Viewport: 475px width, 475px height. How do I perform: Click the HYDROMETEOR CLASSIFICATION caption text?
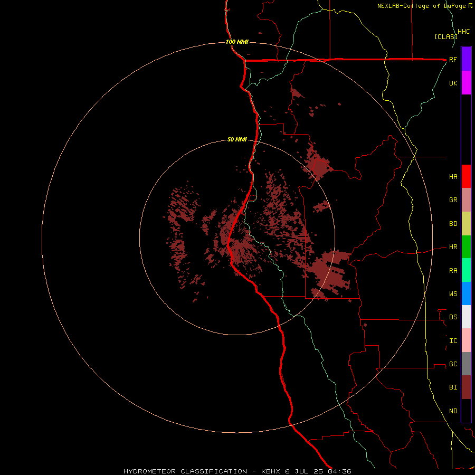(x=185, y=471)
